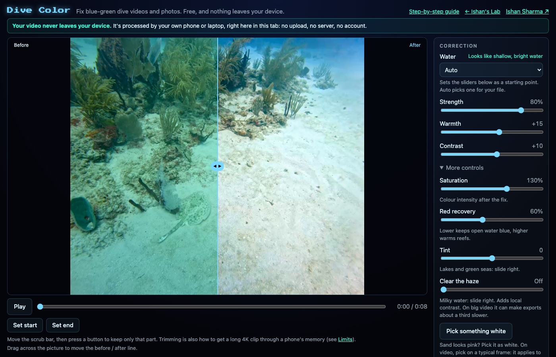Click the Strength slider handle
The height and width of the screenshot is (357, 556).
[521, 110]
